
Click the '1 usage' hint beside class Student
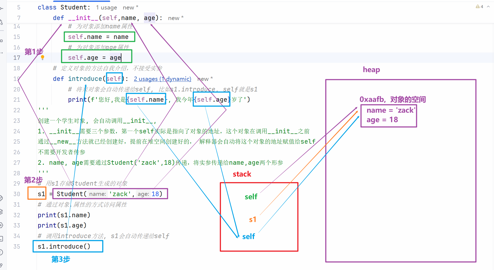click(x=106, y=8)
